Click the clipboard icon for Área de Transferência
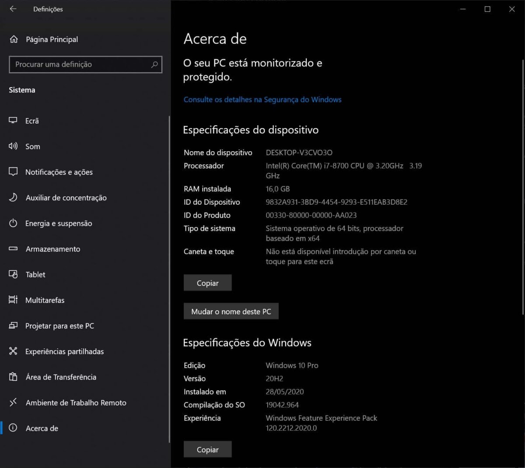 (x=13, y=377)
